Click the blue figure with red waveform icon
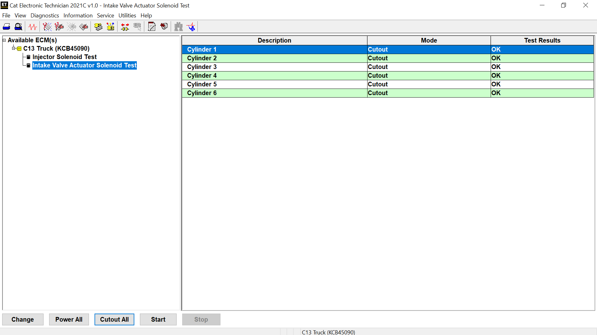The image size is (597, 335). (191, 27)
